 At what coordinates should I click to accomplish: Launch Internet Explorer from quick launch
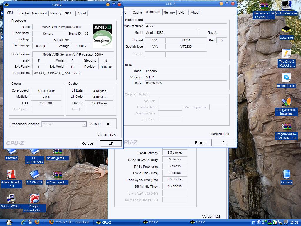(x=24, y=222)
